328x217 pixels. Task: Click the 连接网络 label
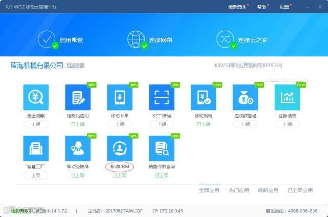coord(160,40)
